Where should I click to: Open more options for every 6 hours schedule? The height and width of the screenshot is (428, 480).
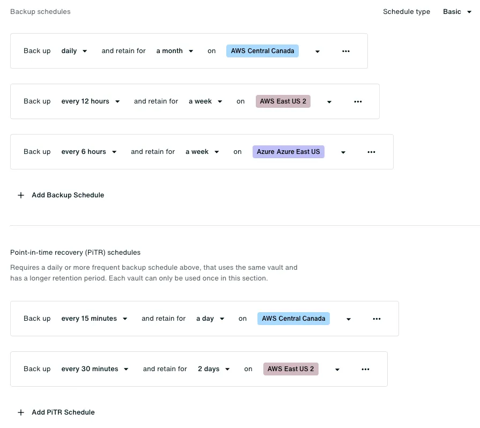371,152
